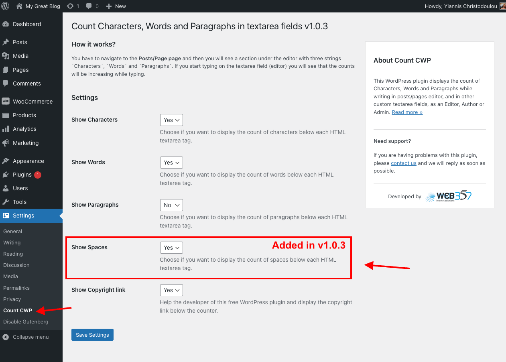Click the user avatar in admin bar
506x362 pixels.
click(502, 6)
